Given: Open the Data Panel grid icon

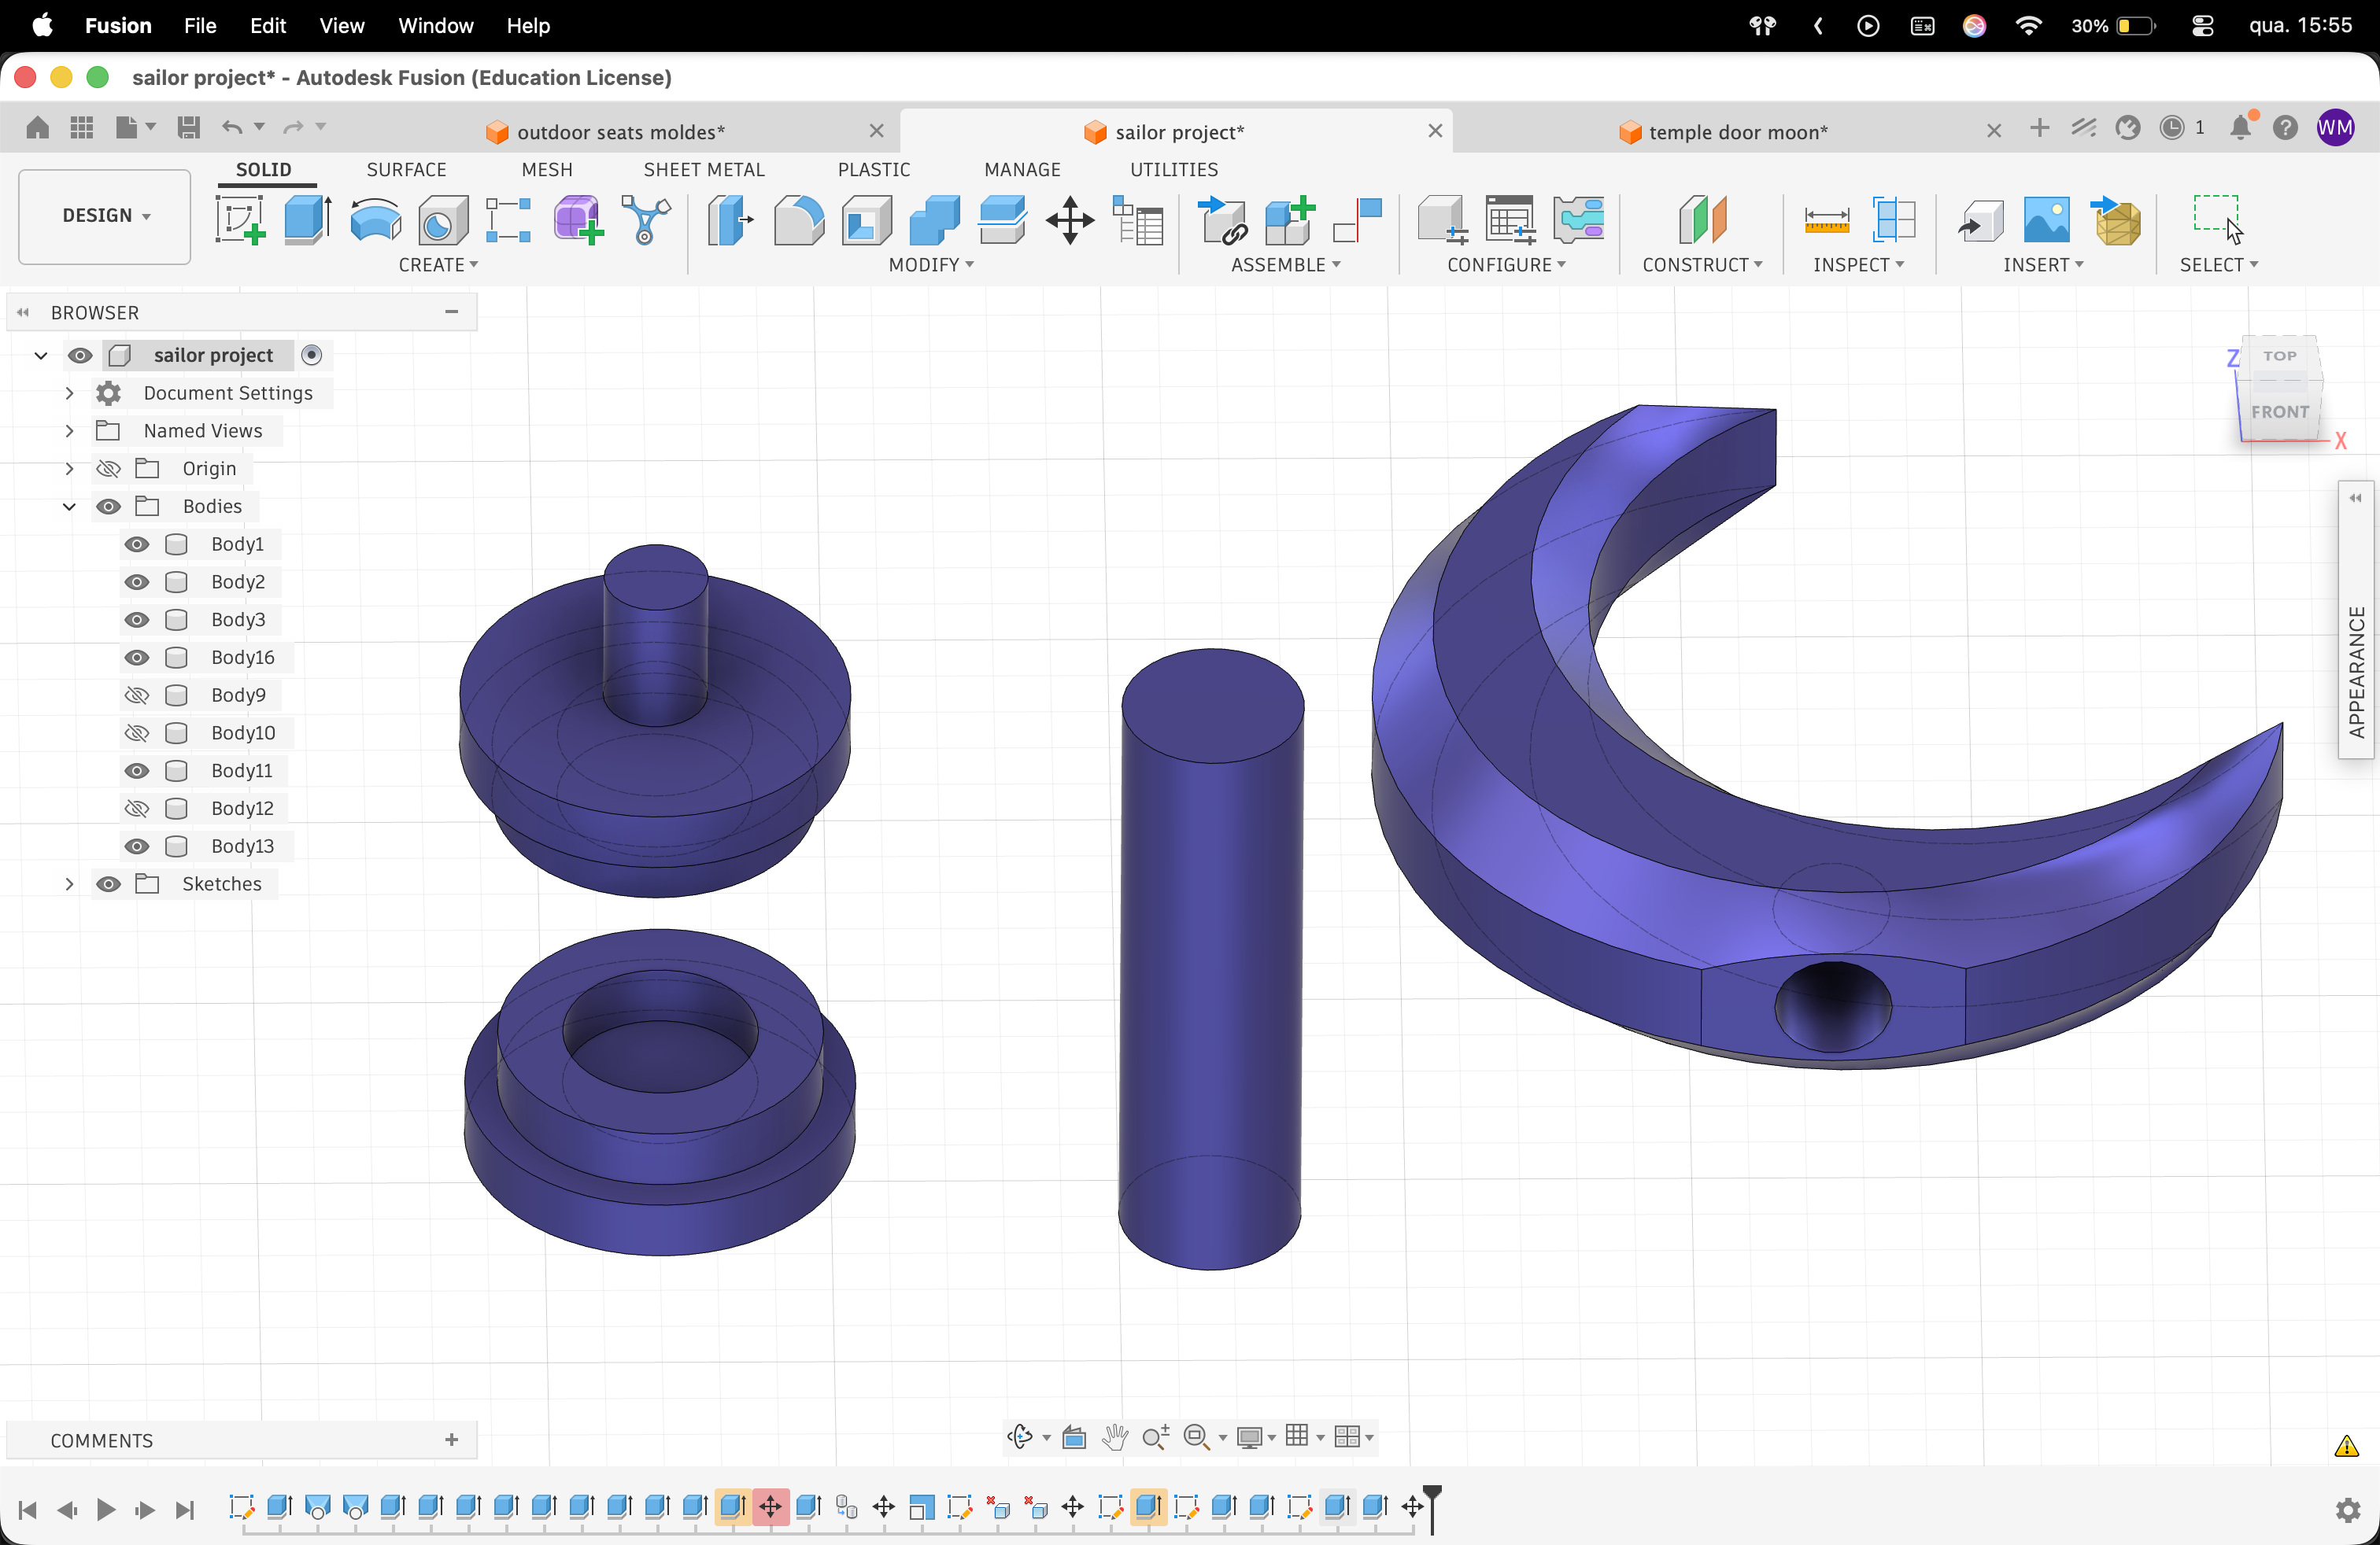Looking at the screenshot, I should (82, 127).
